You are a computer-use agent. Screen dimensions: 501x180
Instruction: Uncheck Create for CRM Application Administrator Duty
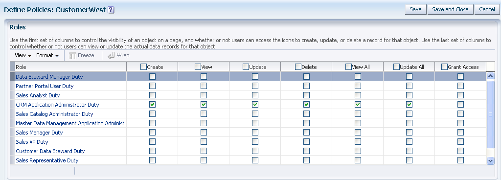tap(153, 104)
